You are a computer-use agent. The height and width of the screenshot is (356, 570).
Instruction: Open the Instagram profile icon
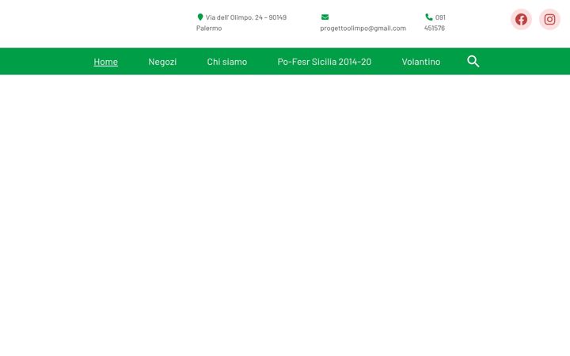point(549,19)
